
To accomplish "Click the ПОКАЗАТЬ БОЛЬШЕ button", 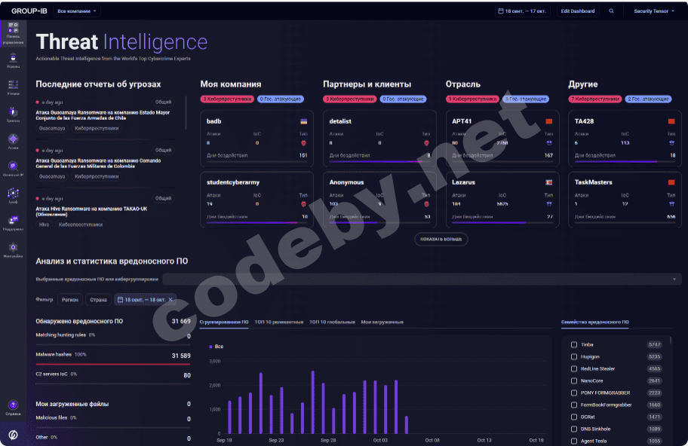I will pos(441,240).
